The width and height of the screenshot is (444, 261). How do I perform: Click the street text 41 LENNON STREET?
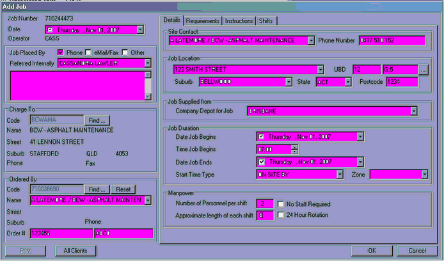tap(57, 142)
